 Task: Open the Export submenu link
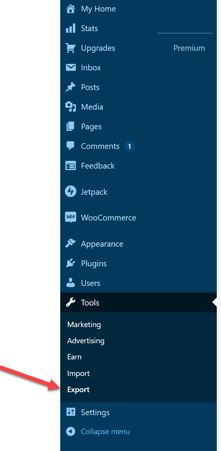pyautogui.click(x=78, y=390)
